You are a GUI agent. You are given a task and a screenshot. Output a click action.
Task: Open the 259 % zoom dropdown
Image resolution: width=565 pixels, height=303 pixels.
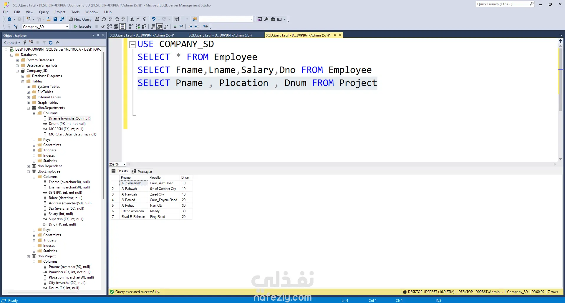(125, 164)
